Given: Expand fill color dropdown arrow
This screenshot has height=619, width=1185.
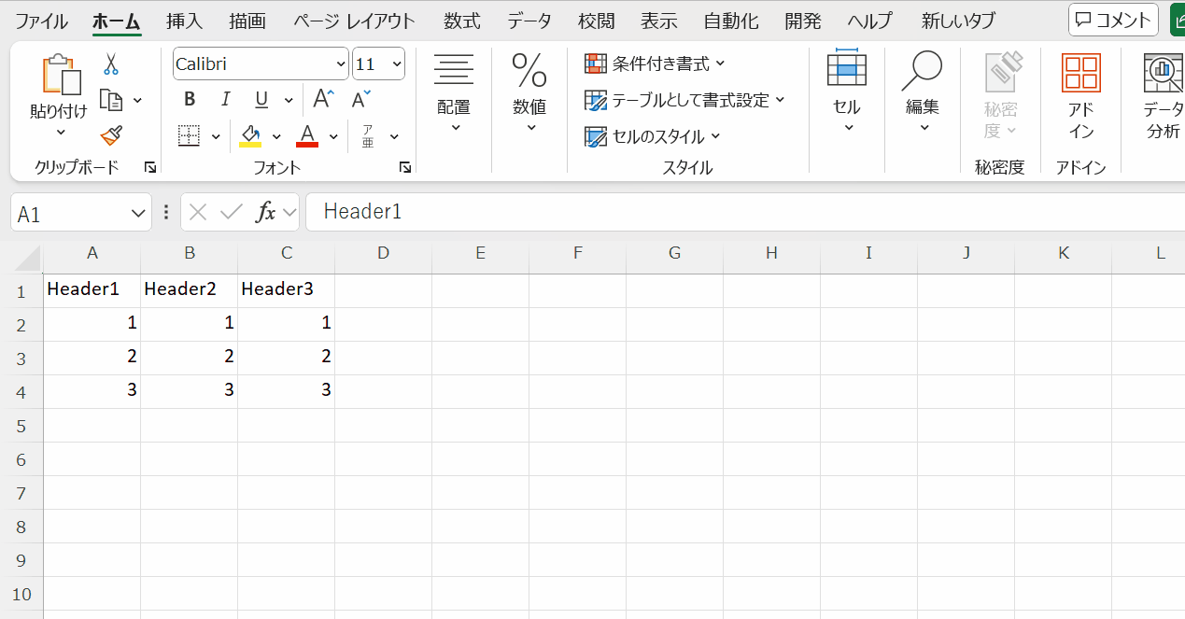Looking at the screenshot, I should click(x=276, y=136).
